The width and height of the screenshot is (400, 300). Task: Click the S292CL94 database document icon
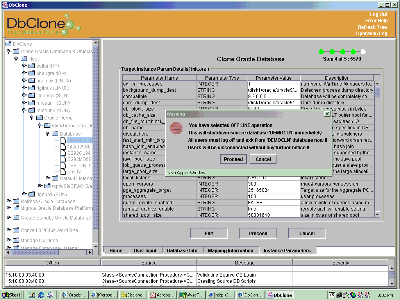[x=63, y=153]
